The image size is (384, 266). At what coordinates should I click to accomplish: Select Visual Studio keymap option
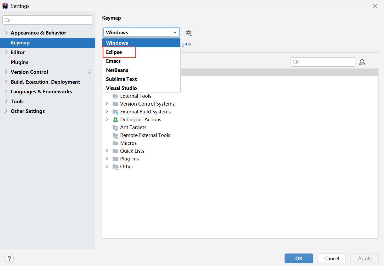pos(141,88)
